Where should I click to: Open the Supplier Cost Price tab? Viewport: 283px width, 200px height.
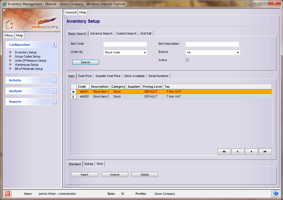point(108,76)
